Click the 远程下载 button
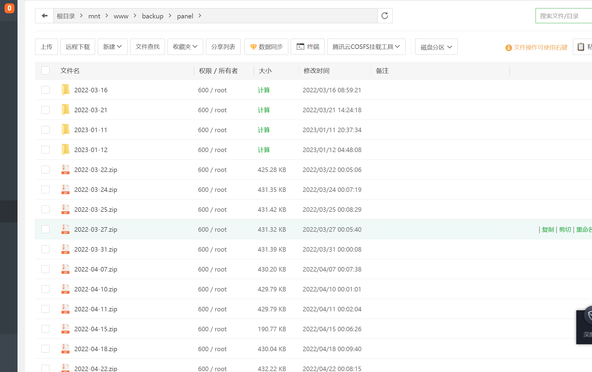The image size is (592, 372). [78, 47]
